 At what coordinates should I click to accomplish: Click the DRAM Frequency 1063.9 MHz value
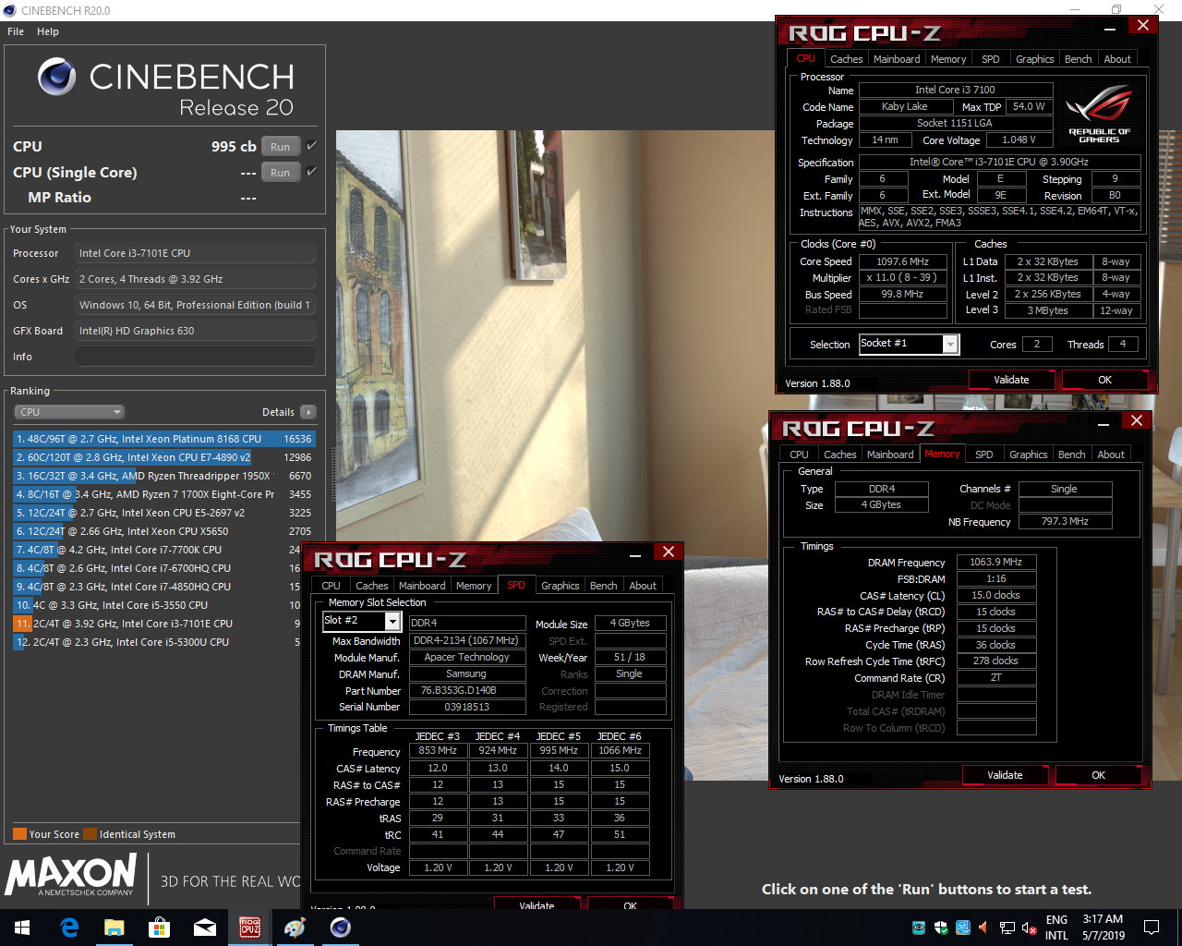[x=996, y=562]
